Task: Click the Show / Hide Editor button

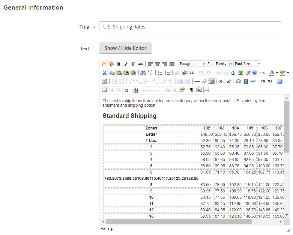Action: 125,48
